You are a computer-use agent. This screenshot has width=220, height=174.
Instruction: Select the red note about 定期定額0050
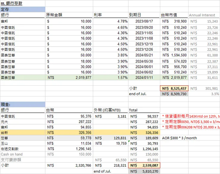click(191, 122)
